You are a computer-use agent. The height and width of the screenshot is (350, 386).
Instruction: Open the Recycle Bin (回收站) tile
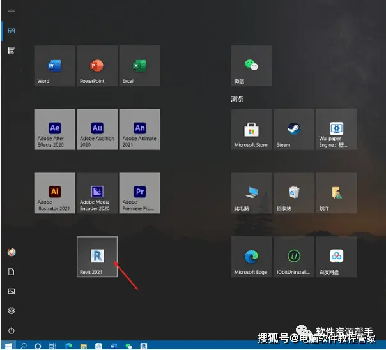point(294,193)
